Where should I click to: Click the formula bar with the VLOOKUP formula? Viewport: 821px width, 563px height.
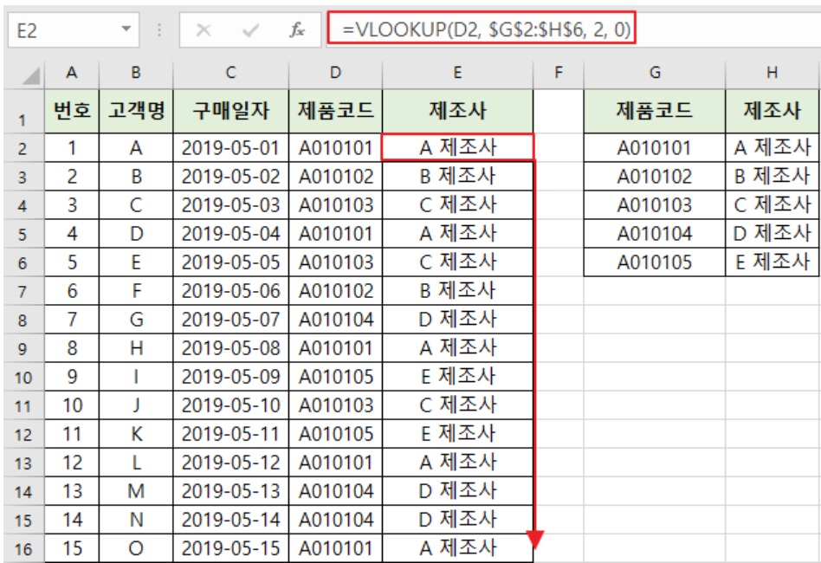pos(573,29)
